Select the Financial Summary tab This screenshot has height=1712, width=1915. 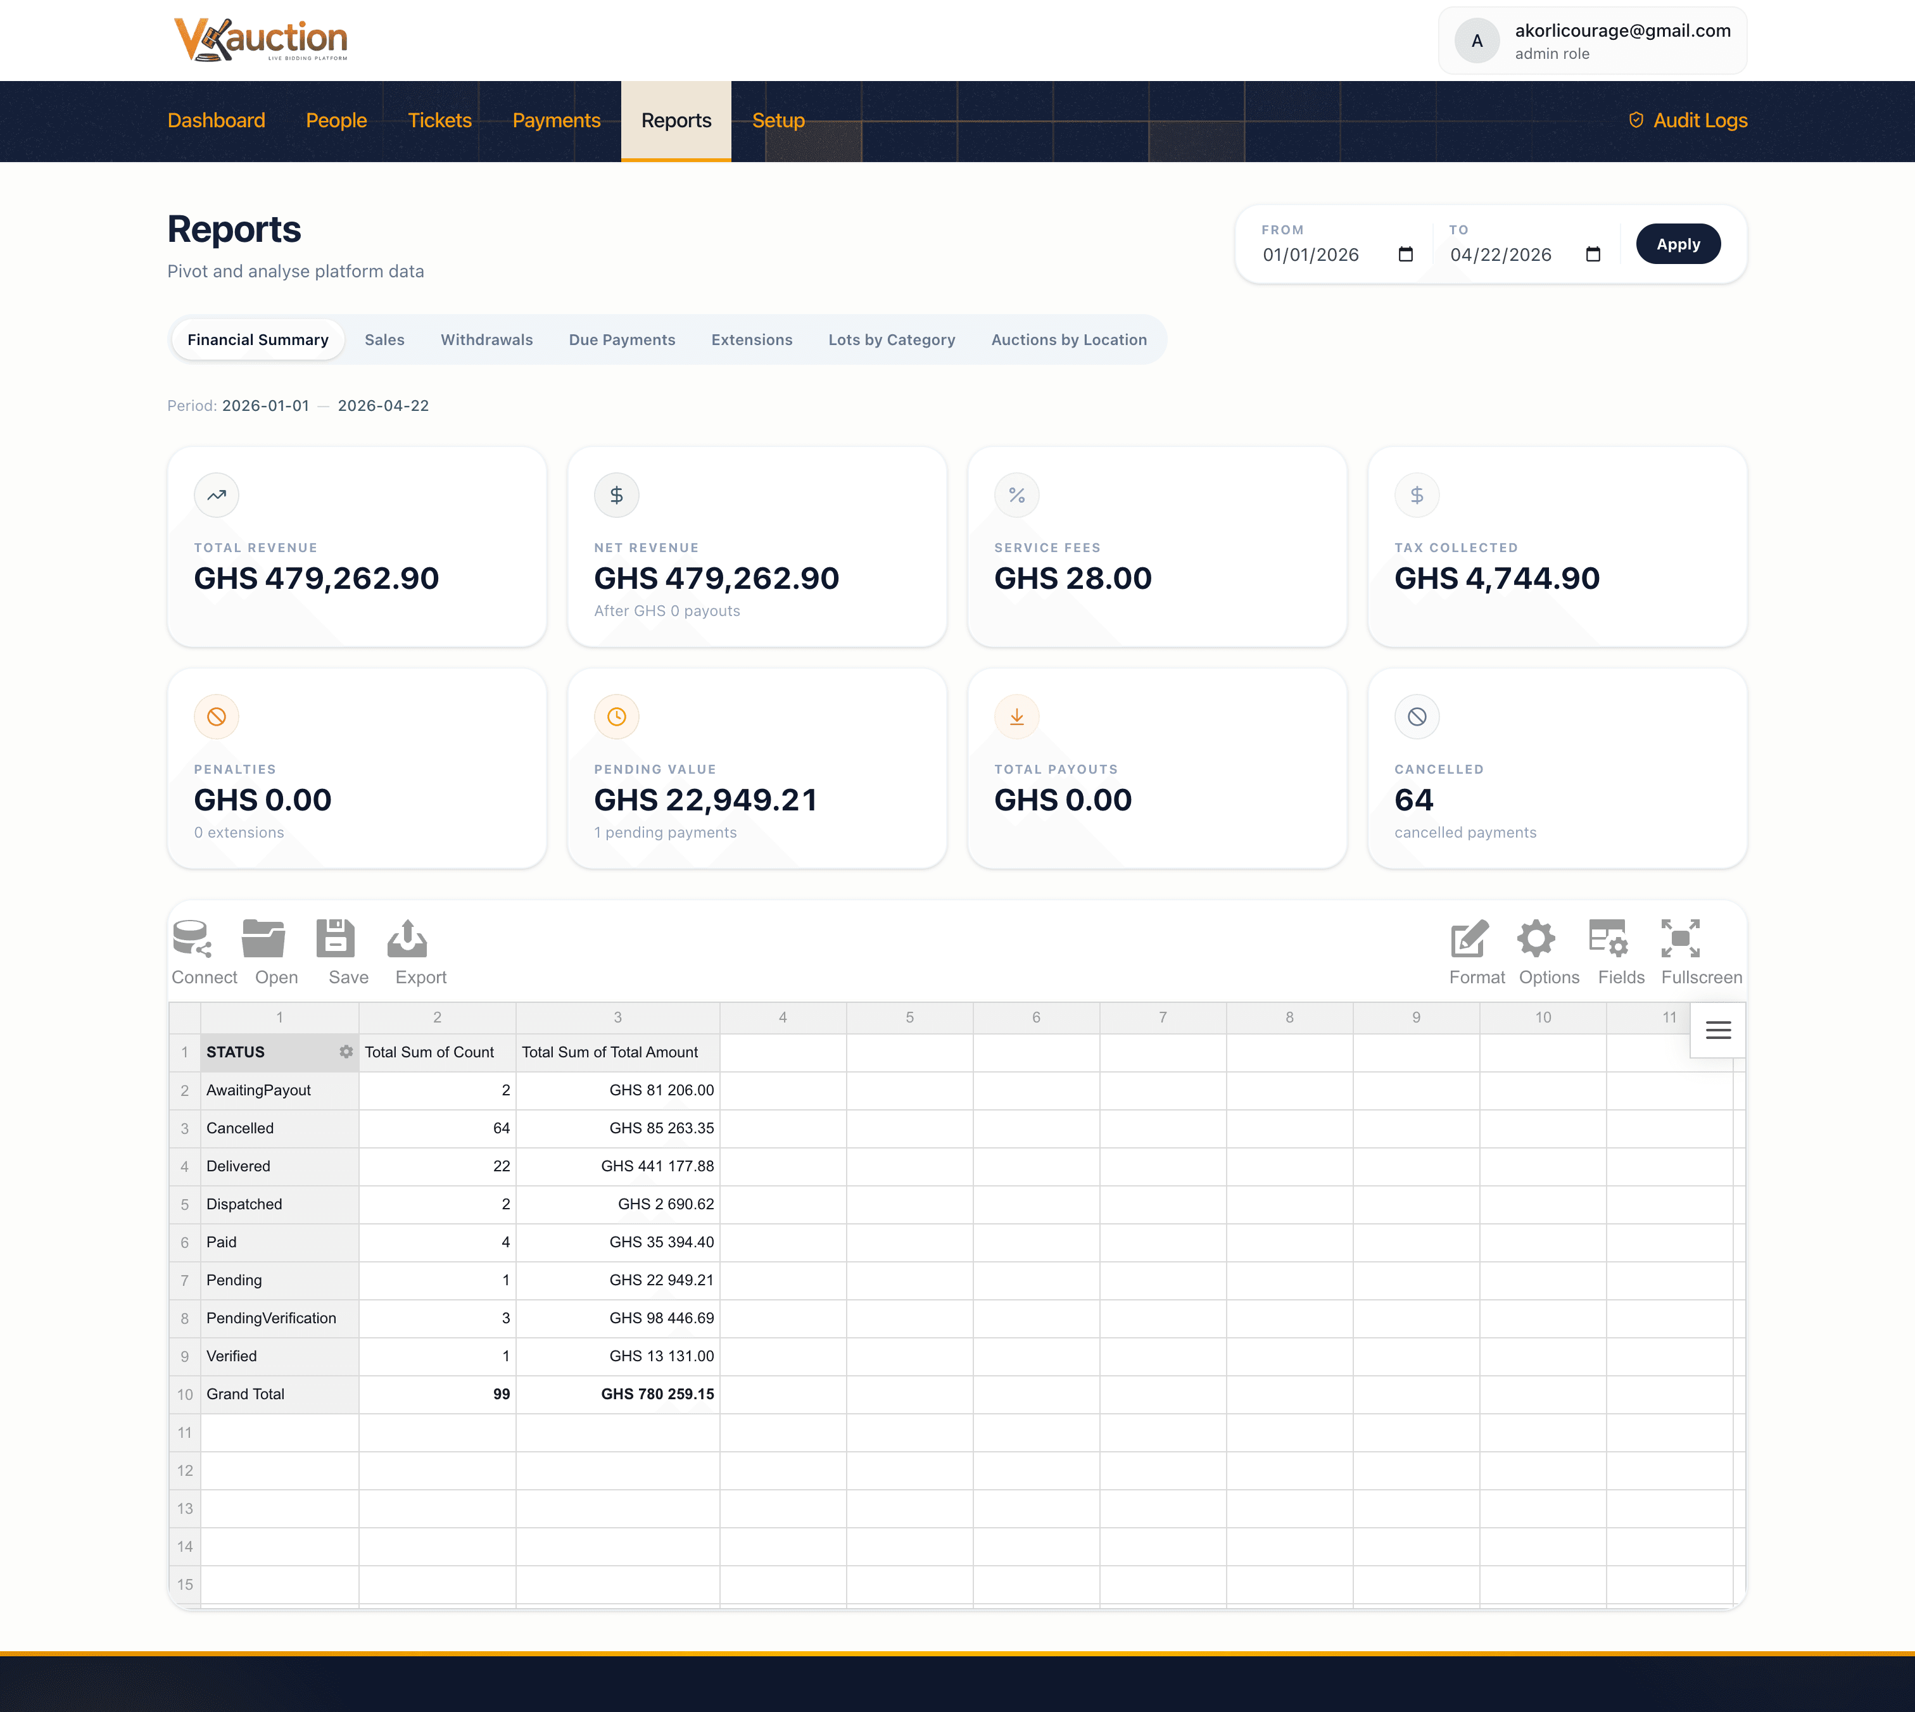[x=258, y=339]
